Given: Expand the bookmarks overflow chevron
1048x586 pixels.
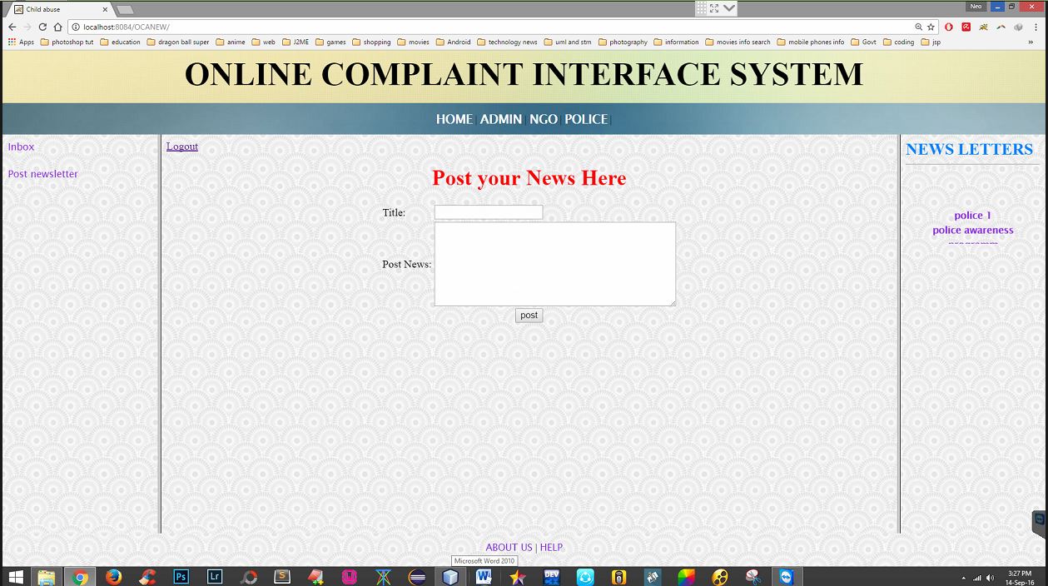Looking at the screenshot, I should [x=1031, y=42].
